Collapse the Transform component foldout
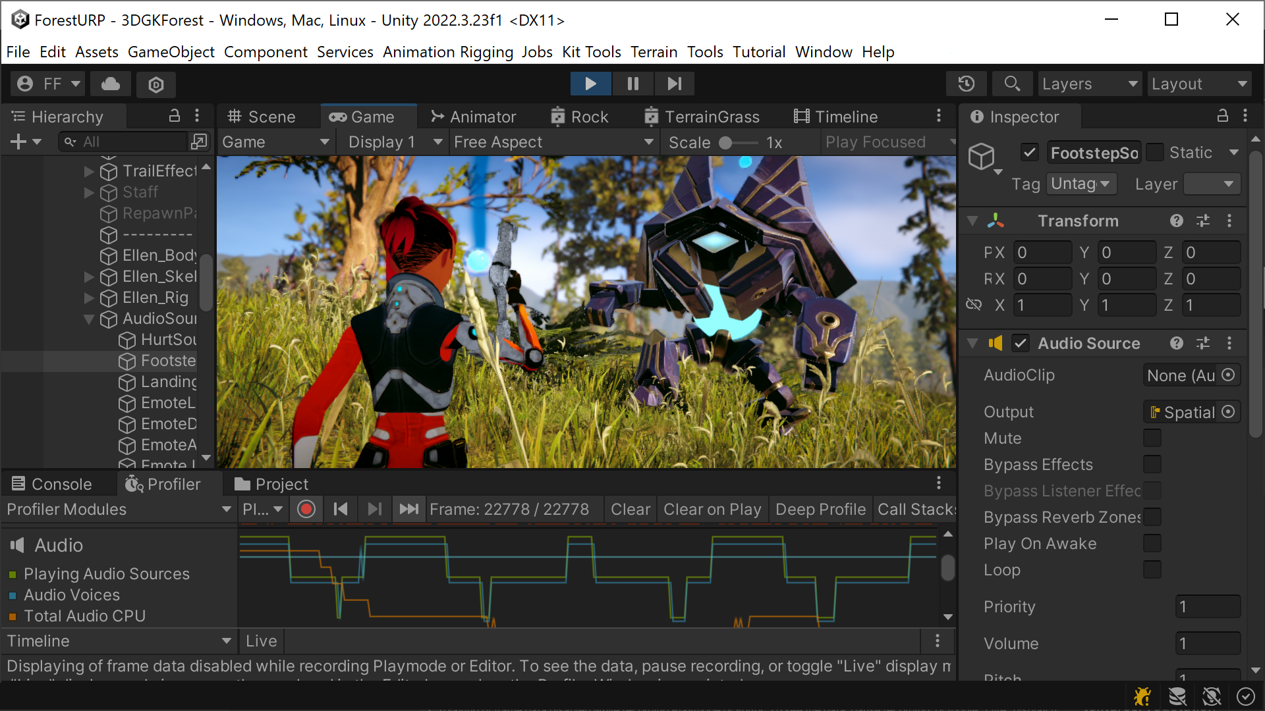The width and height of the screenshot is (1265, 711). [x=972, y=221]
